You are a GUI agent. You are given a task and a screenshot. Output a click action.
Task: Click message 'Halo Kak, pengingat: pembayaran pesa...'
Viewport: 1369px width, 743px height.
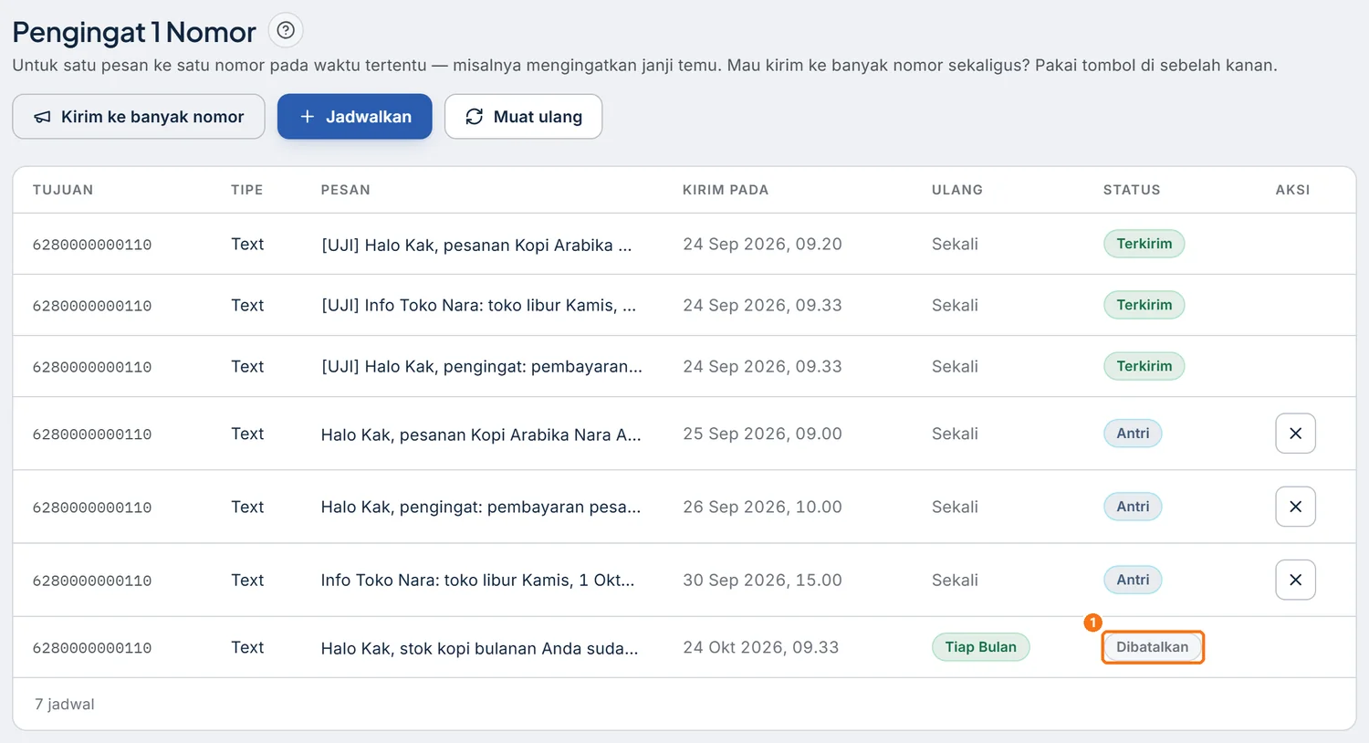[481, 508]
